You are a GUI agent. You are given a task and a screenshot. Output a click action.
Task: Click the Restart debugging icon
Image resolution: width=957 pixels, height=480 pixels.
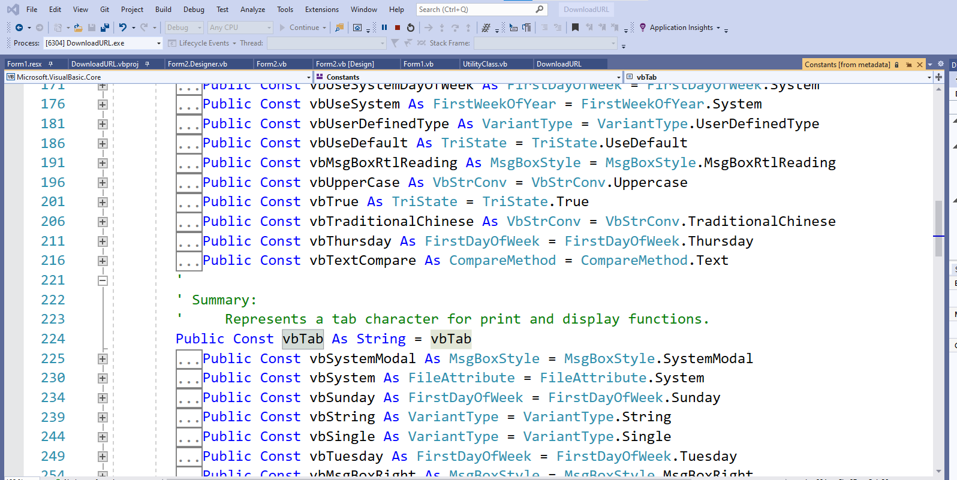tap(411, 28)
